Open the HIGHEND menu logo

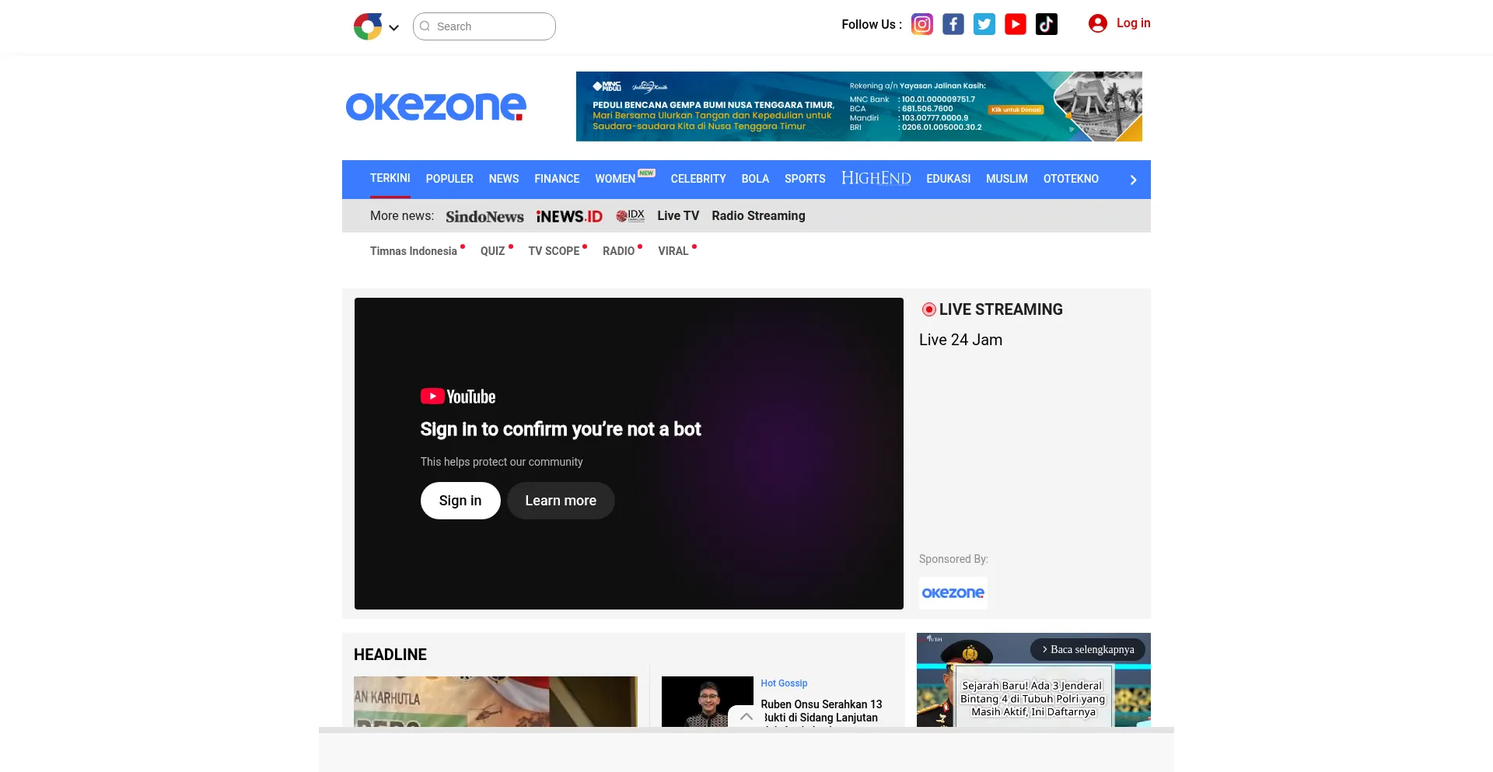tap(876, 178)
